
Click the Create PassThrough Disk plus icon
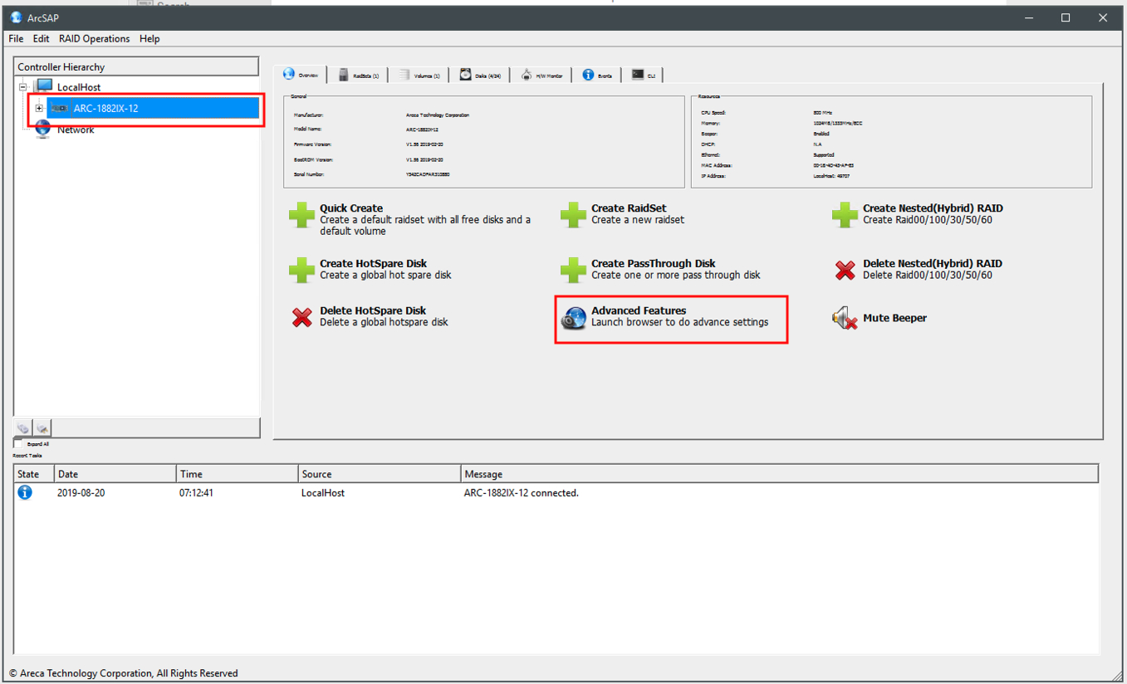pyautogui.click(x=573, y=270)
